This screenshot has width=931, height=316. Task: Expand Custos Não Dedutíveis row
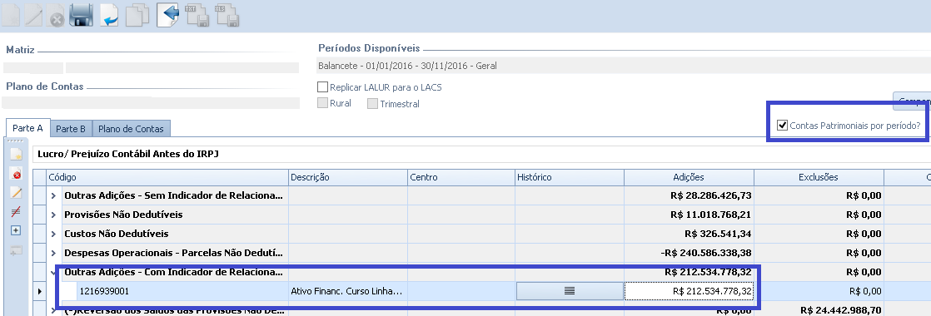coord(54,234)
